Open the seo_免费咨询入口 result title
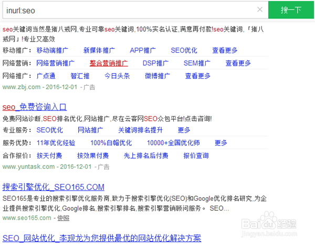The width and height of the screenshot is (315, 245). (x=35, y=107)
